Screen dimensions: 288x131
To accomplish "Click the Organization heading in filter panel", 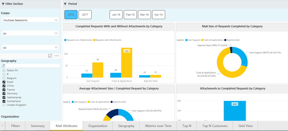I will pyautogui.click(x=10, y=117).
